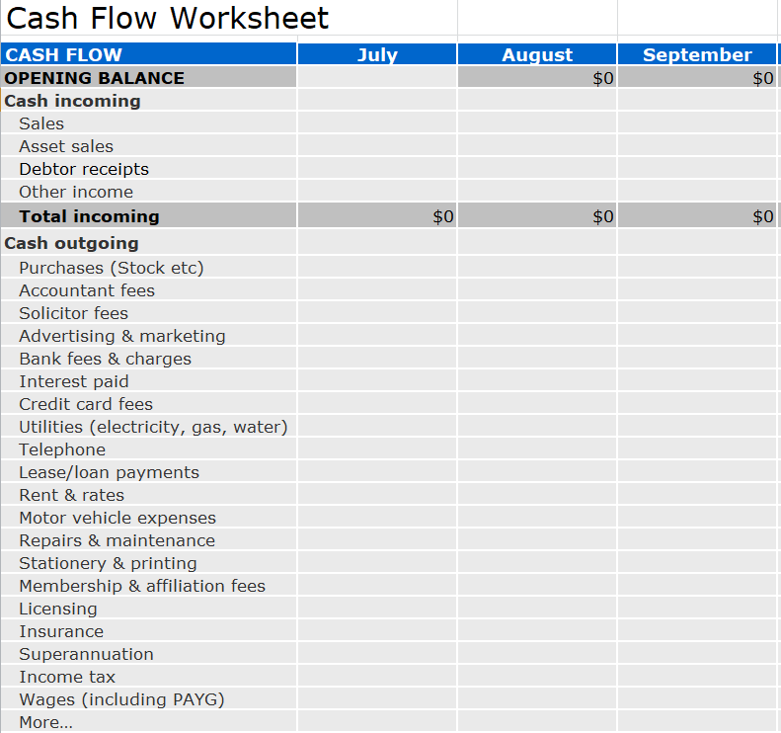Screen dimensions: 781x733
Task: Select the Other income row label
Action: click(76, 192)
